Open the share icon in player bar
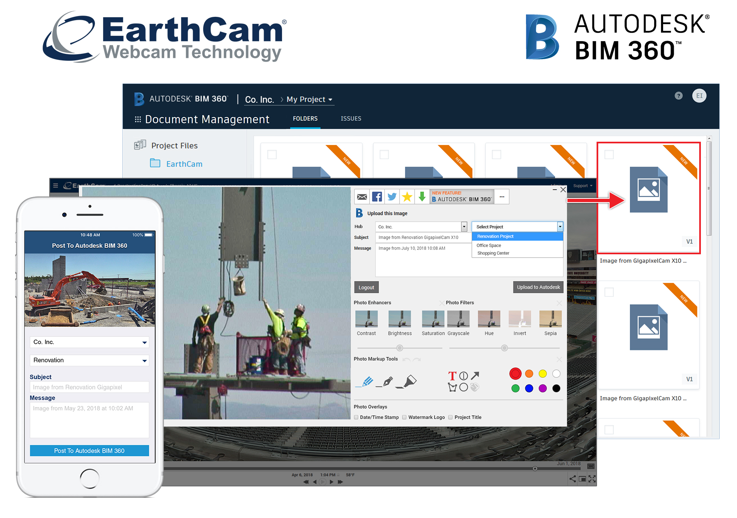The height and width of the screenshot is (518, 737). 572,479
